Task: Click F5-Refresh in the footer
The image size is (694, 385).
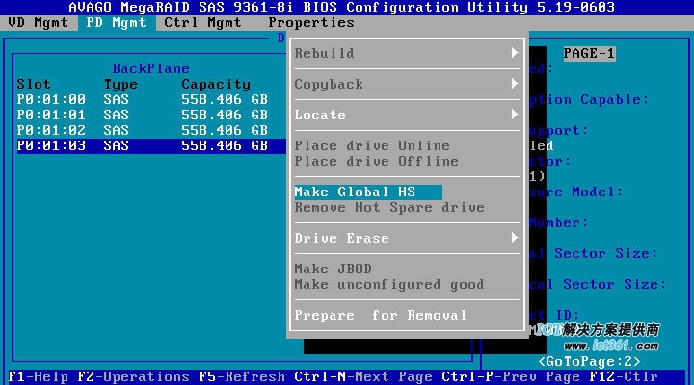Action: coord(242,376)
